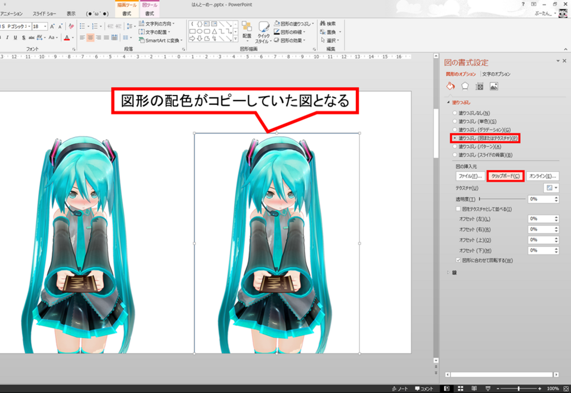Image resolution: width=571 pixels, height=393 pixels.
Task: Open the Size & Properties tab in the format pane
Action: click(480, 87)
